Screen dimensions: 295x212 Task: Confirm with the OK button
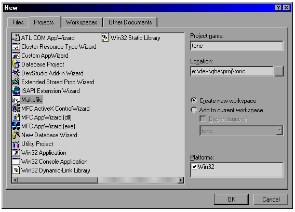(231, 200)
